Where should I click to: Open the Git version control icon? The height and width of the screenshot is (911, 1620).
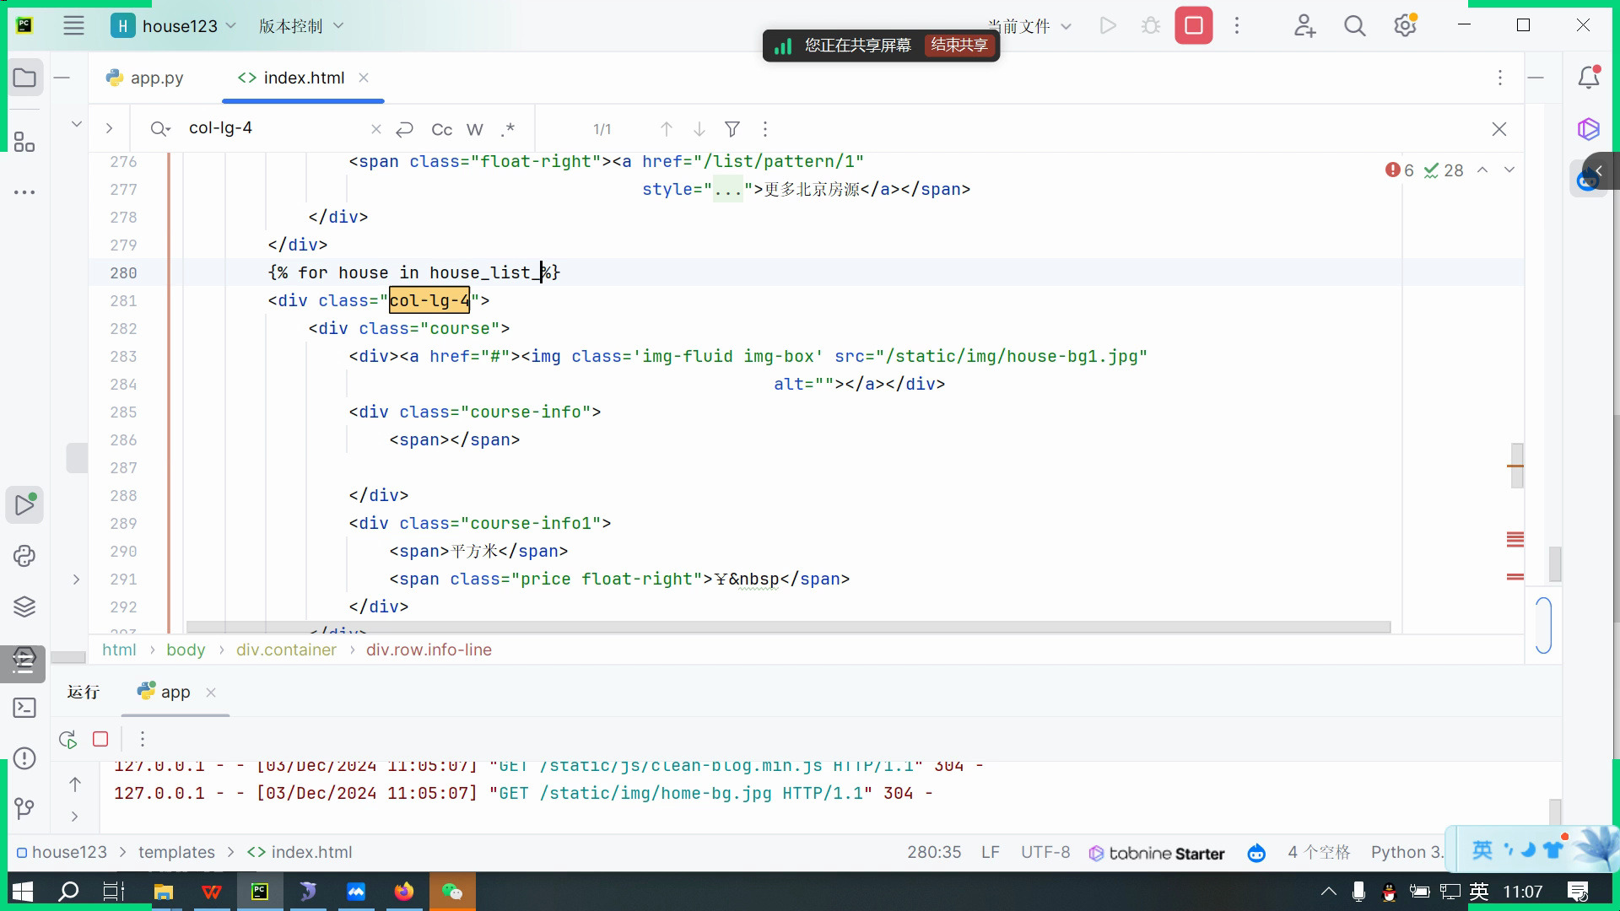[24, 809]
